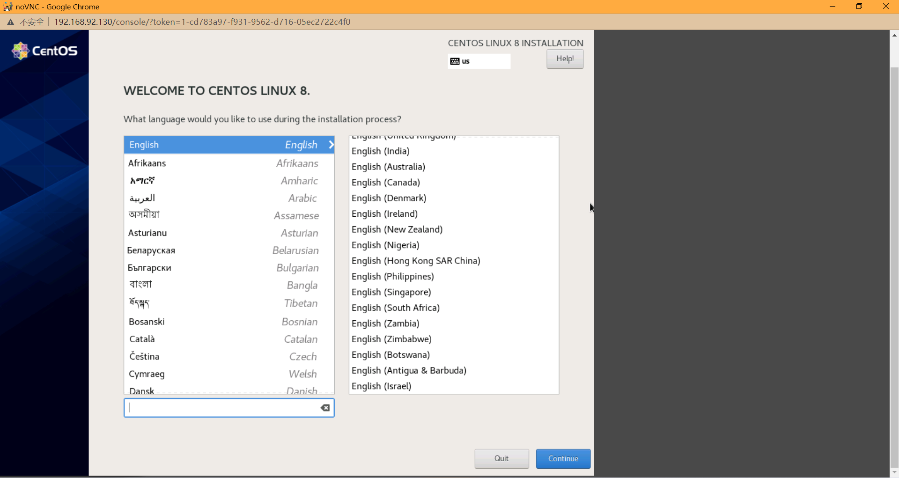
Task: Minimize the noVNC Chrome window
Action: [x=832, y=7]
